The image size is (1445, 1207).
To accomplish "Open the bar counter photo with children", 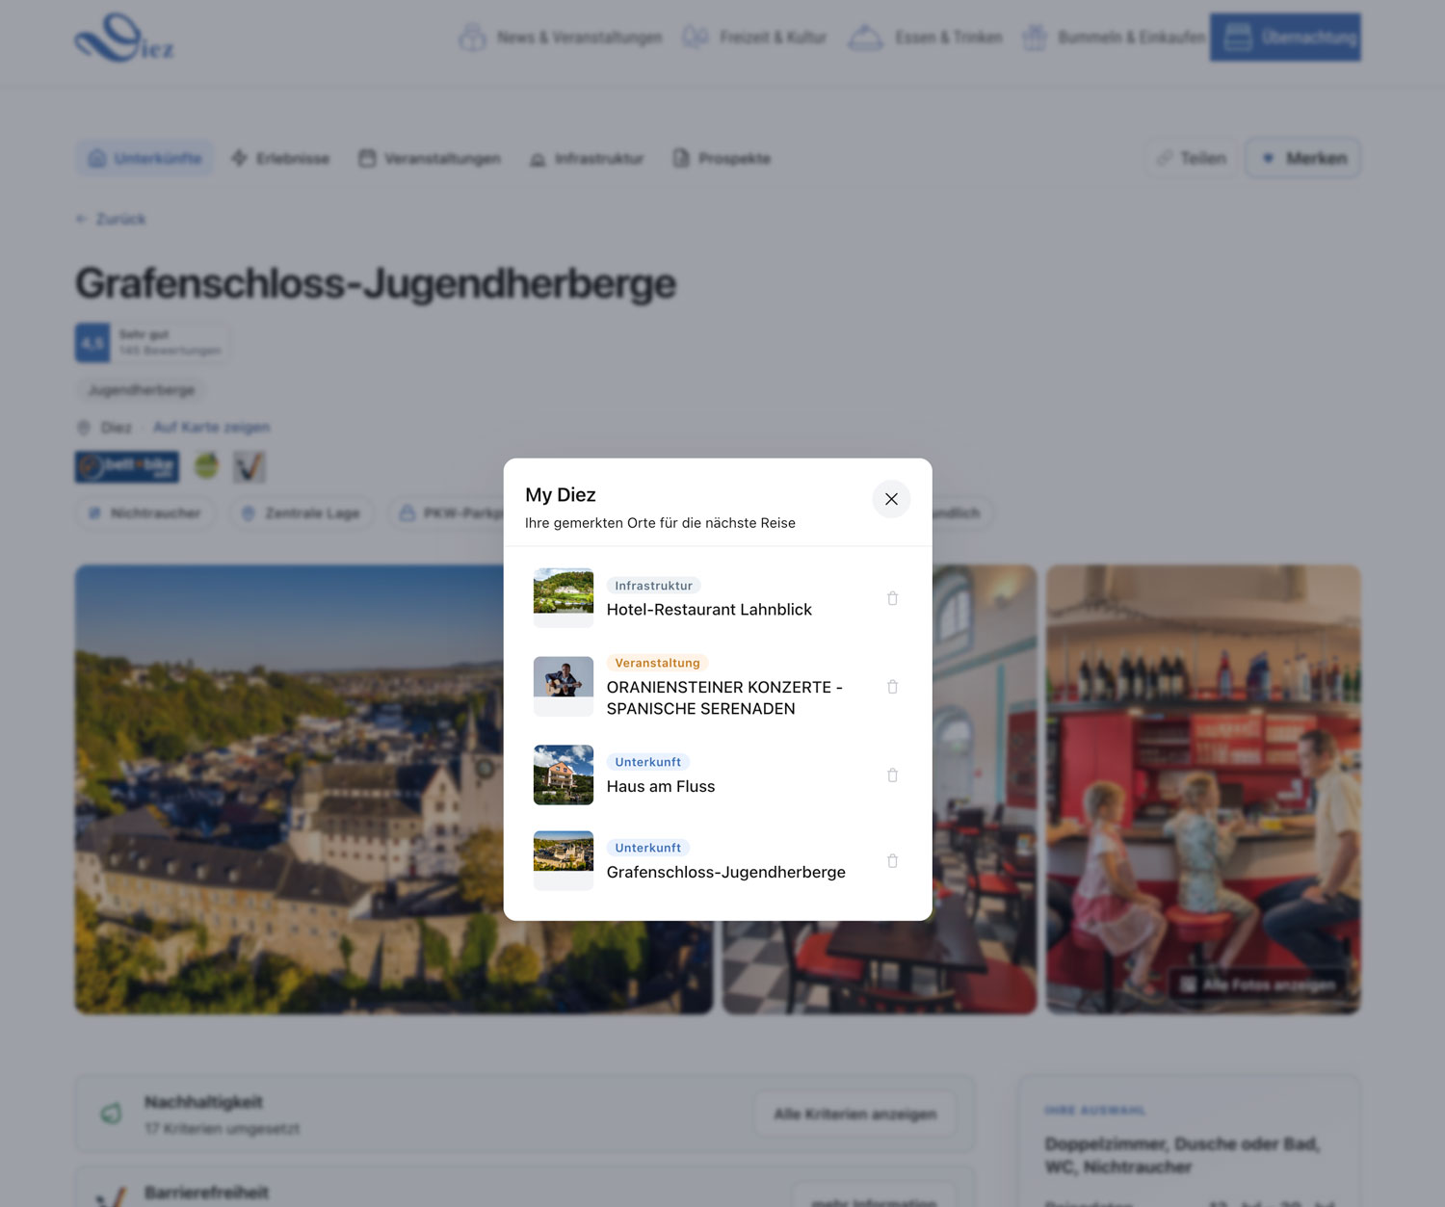I will click(1203, 789).
